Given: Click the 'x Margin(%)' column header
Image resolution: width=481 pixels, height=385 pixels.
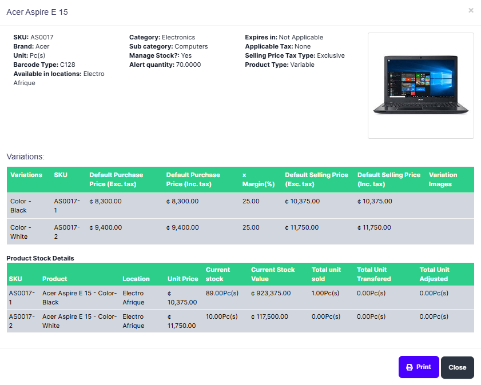Looking at the screenshot, I should tap(259, 179).
